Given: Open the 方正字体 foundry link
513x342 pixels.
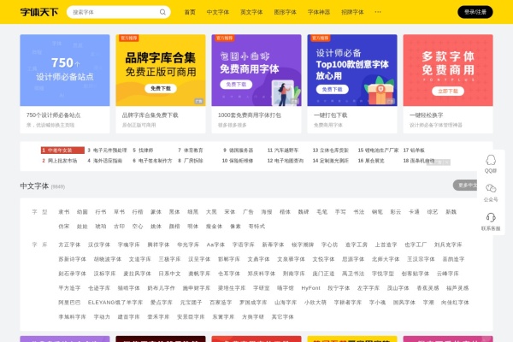Looking at the screenshot, I should click(69, 245).
